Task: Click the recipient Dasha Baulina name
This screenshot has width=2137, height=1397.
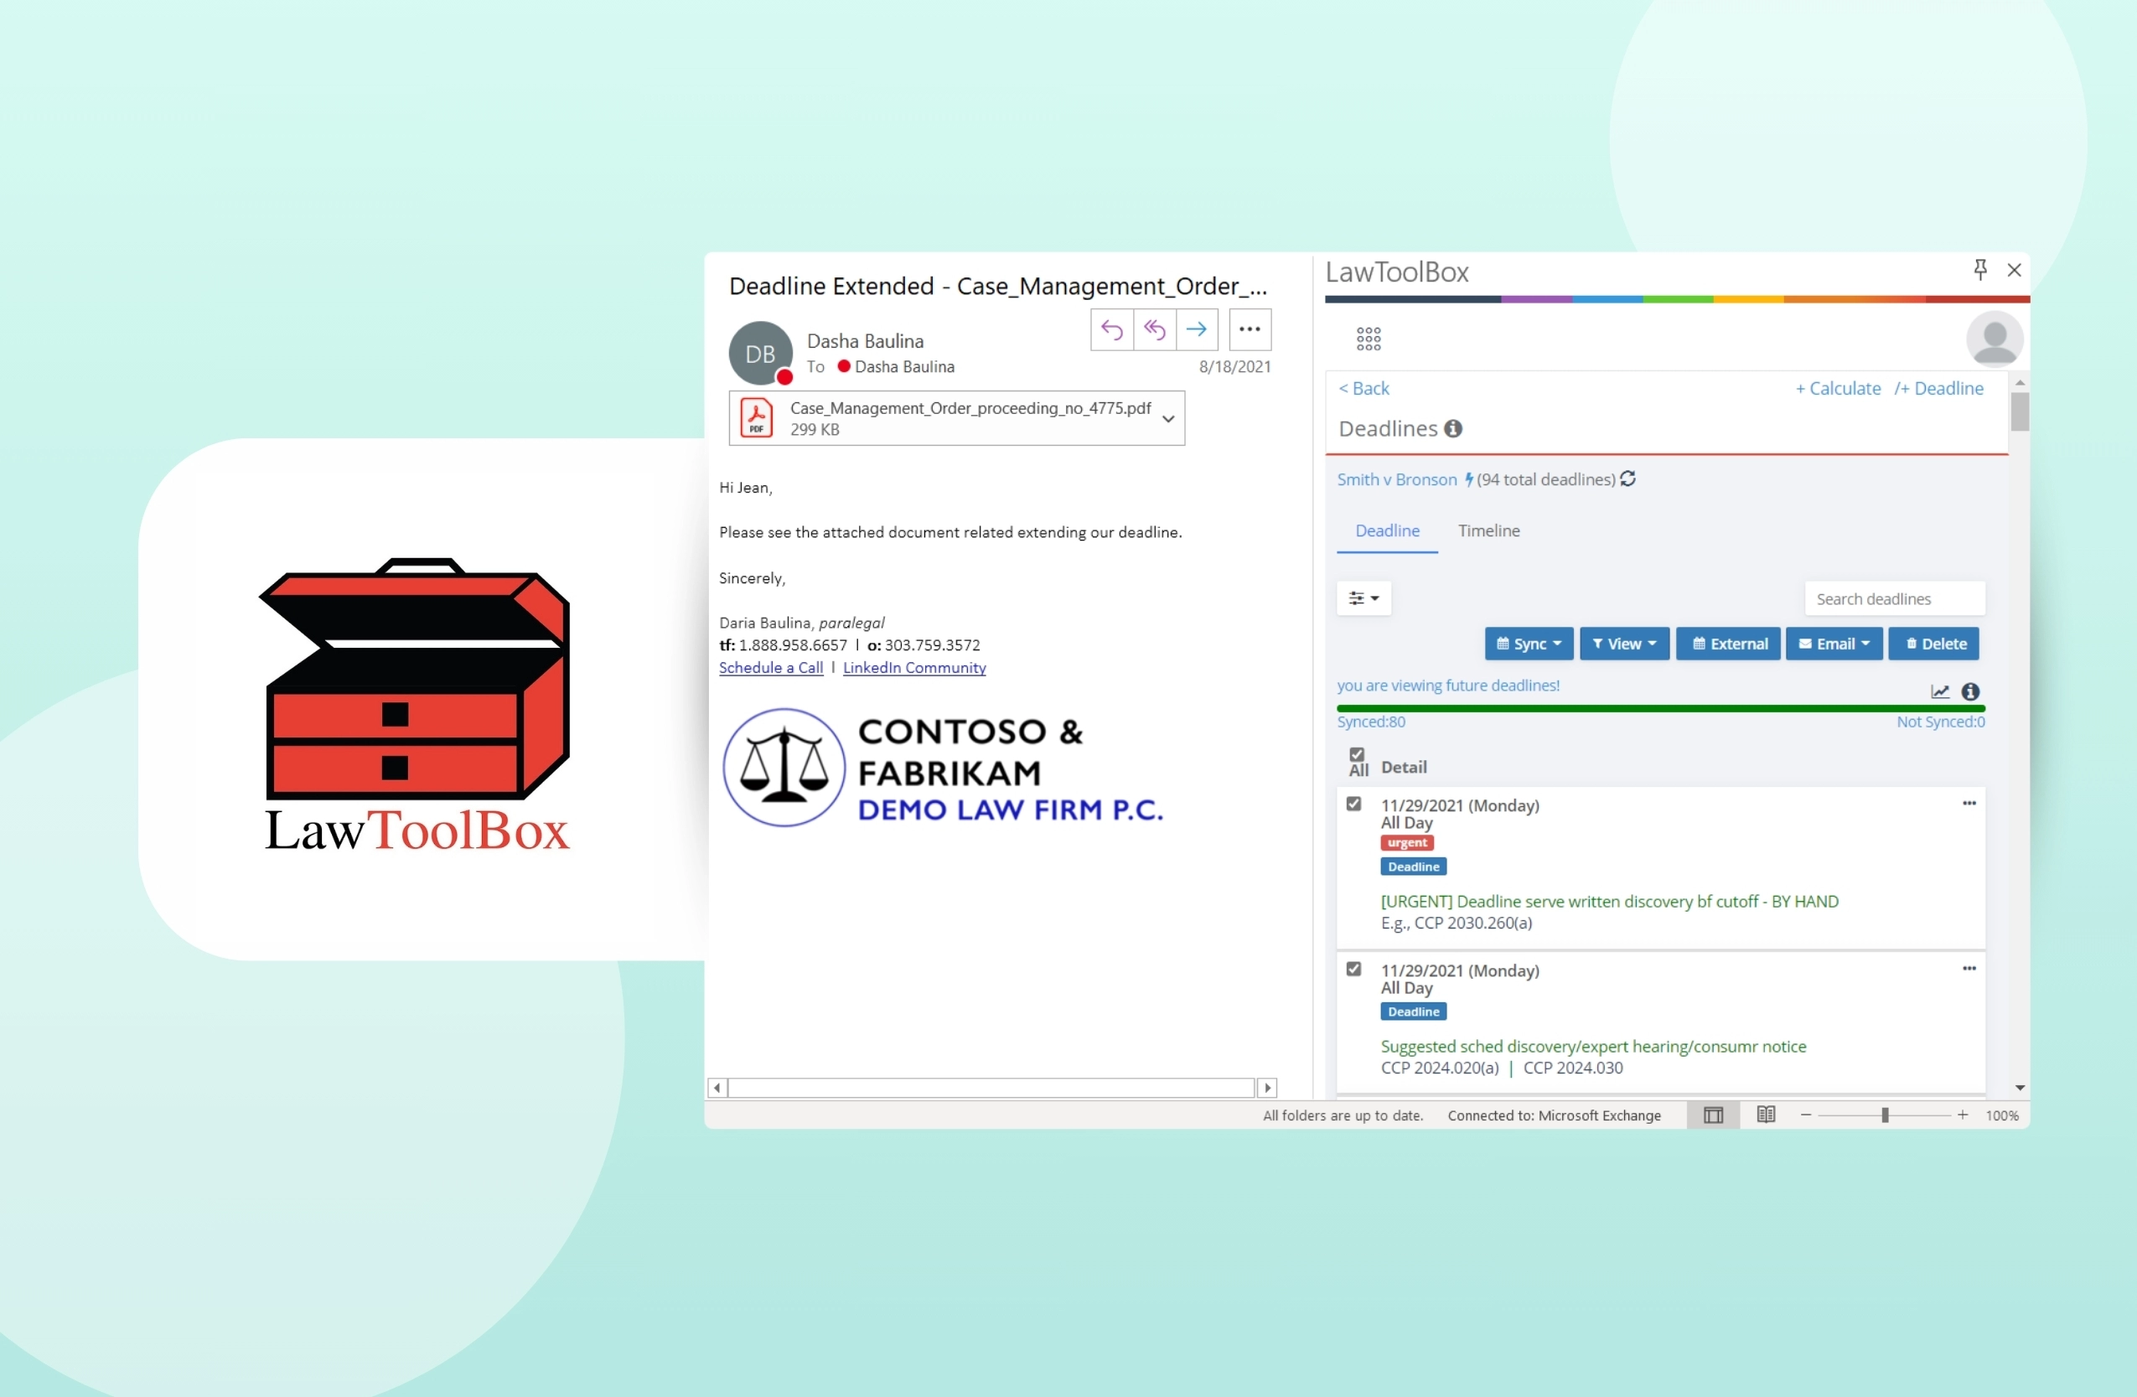Action: pyautogui.click(x=903, y=367)
